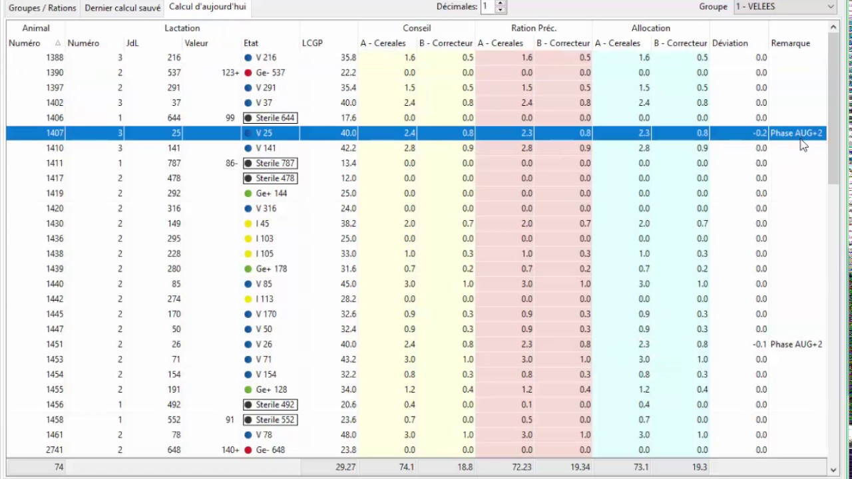
Task: Click Sterile 552 state cell
Action: pyautogui.click(x=270, y=420)
